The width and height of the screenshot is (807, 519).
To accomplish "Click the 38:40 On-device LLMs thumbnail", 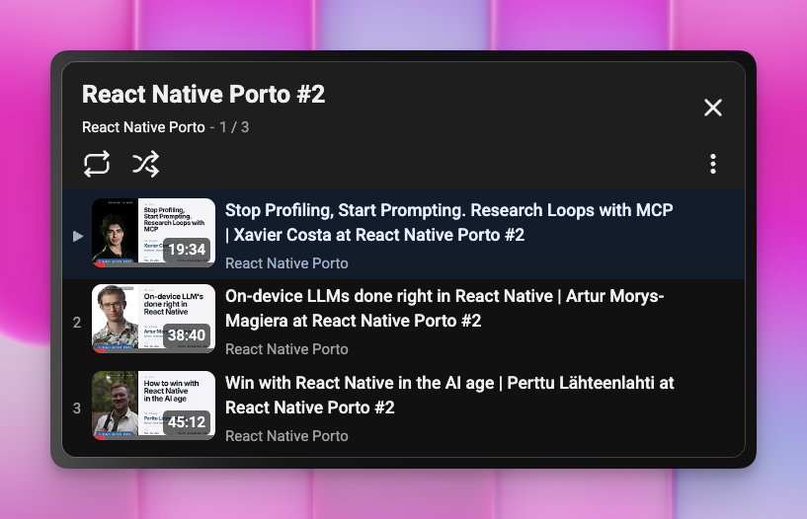I will (x=153, y=319).
